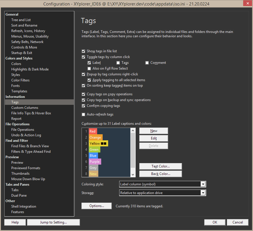Enable Auto-refresh tags checkbox
The width and height of the screenshot is (253, 231).
coord(84,114)
